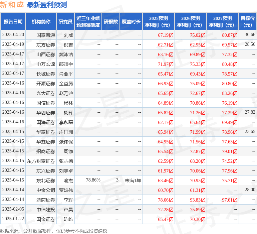Click the 30.66 target price cell

[x=250, y=35]
